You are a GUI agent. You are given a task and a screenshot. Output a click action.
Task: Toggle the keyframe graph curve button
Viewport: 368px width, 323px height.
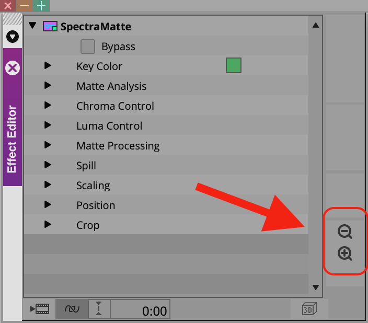[x=72, y=309]
